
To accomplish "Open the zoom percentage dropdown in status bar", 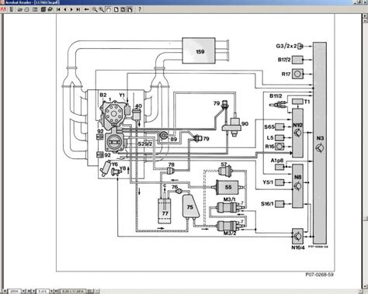I will coord(23,291).
